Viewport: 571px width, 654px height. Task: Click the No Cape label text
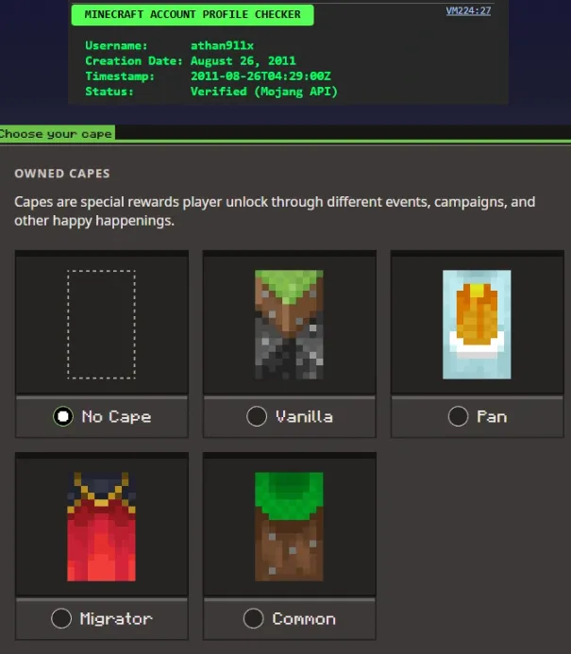point(116,417)
